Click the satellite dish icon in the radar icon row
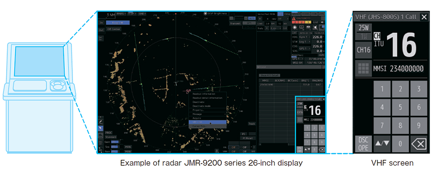The width and height of the screenshot is (435, 171). point(315,27)
